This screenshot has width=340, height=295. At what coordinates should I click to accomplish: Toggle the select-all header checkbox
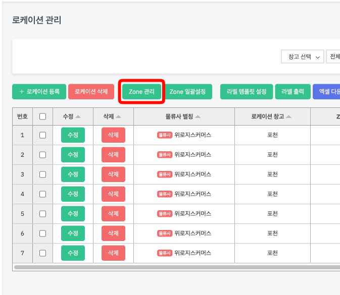(43, 116)
